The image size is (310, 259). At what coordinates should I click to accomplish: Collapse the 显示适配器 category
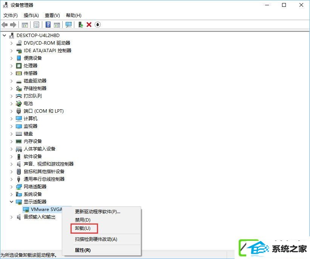click(11, 202)
